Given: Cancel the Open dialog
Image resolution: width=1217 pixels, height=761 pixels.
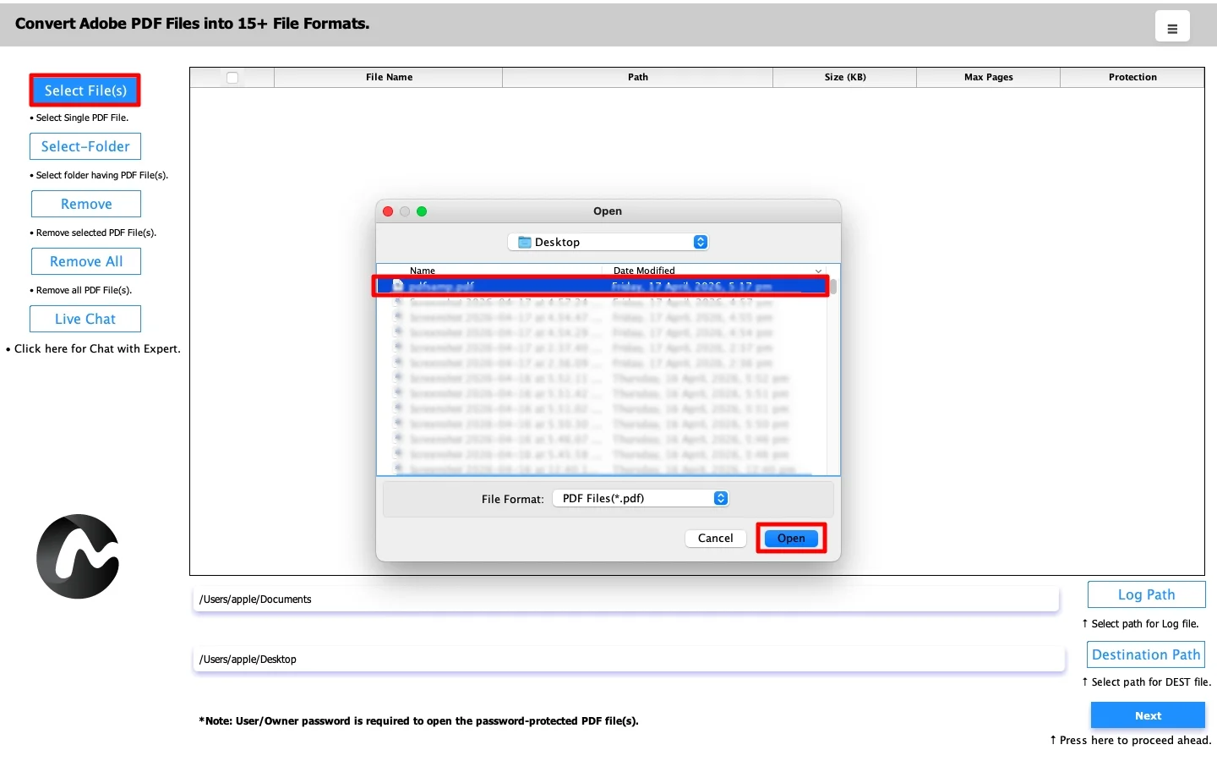Looking at the screenshot, I should coord(715,538).
